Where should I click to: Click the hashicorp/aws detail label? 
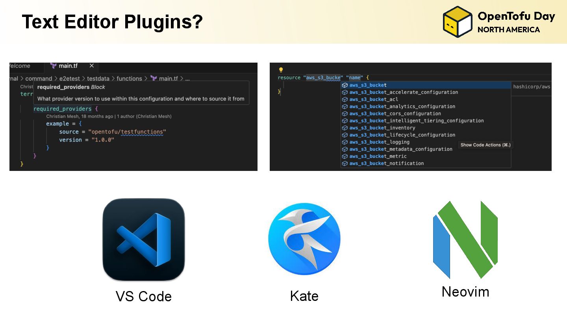click(x=532, y=87)
